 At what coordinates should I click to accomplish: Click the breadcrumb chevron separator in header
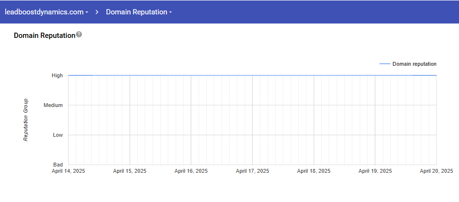97,12
